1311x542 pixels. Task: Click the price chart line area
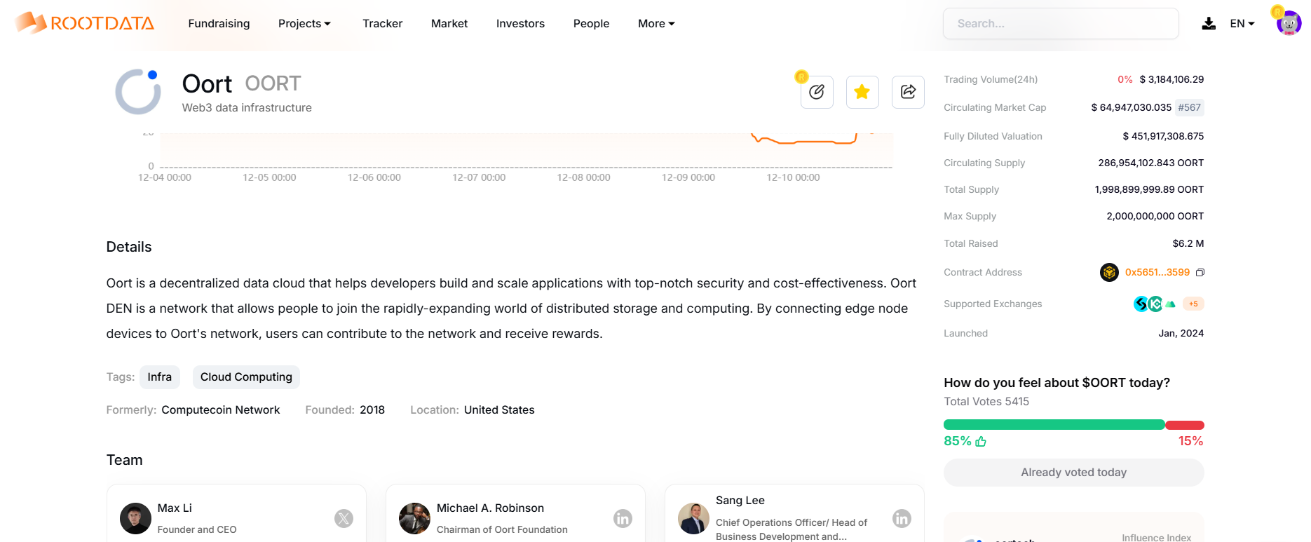pyautogui.click(x=526, y=149)
